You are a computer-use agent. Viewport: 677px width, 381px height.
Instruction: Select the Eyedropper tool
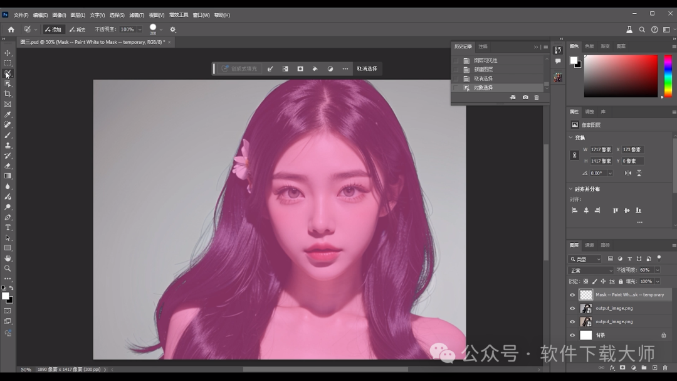tap(8, 115)
